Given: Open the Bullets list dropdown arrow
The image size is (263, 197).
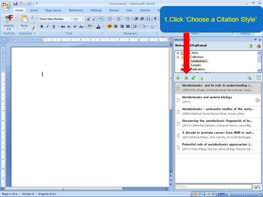Looking at the screenshot, I should pos(114,19).
